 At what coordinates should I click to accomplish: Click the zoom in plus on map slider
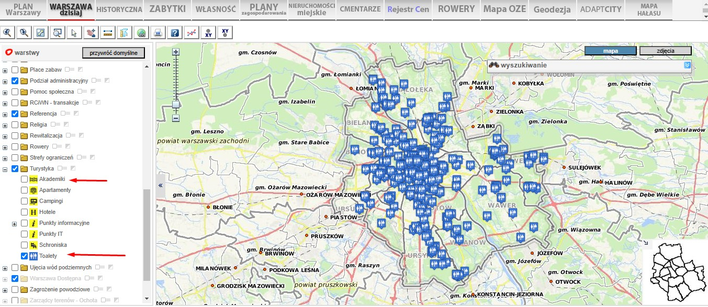point(176,52)
